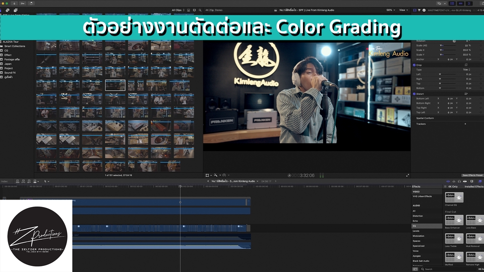
Task: Select the Bass Enhancer effect thumbnail
Action: pyautogui.click(x=454, y=220)
